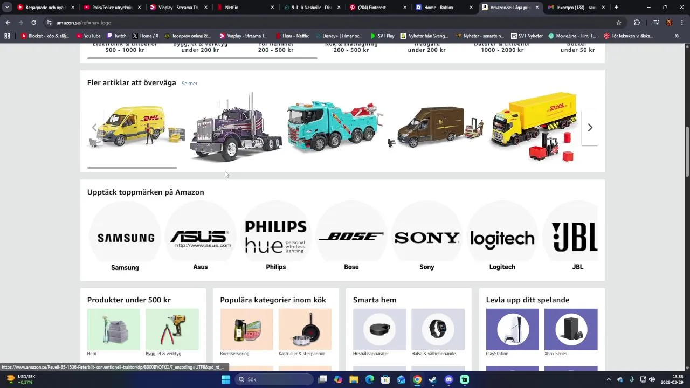Switch to the 9-1-1: Nashville tab

coord(312,8)
